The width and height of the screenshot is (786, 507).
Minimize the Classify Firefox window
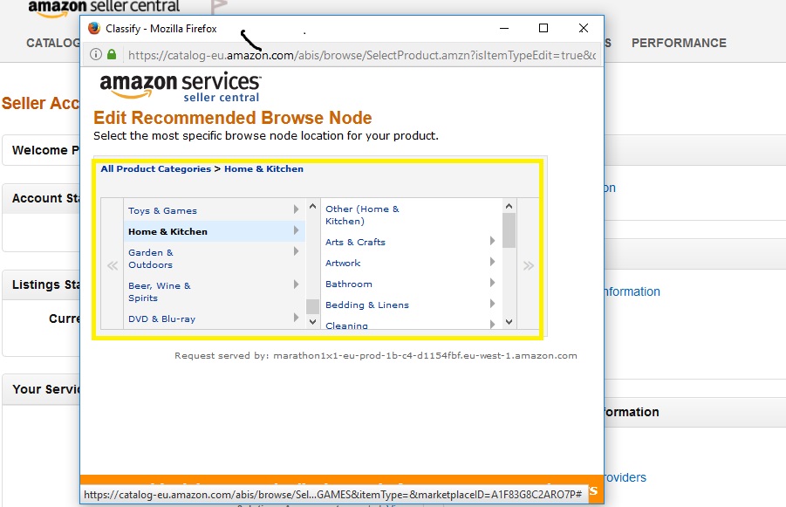(504, 28)
